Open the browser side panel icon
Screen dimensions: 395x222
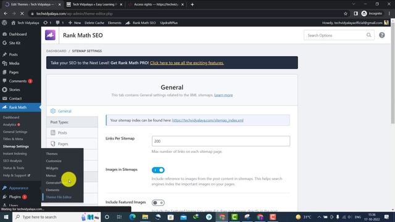click(x=355, y=14)
